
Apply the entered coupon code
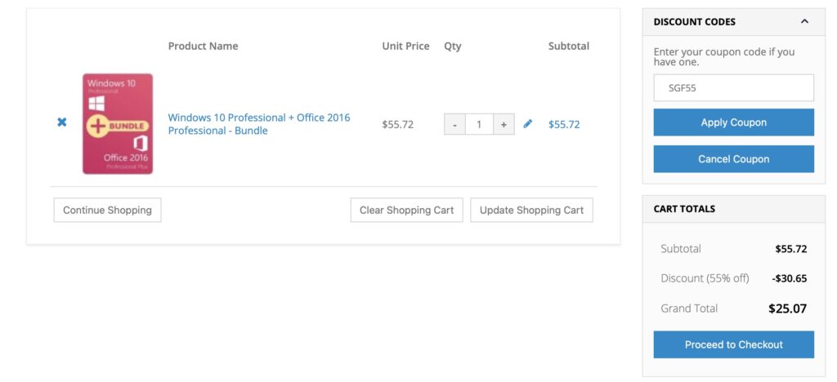pyautogui.click(x=733, y=122)
